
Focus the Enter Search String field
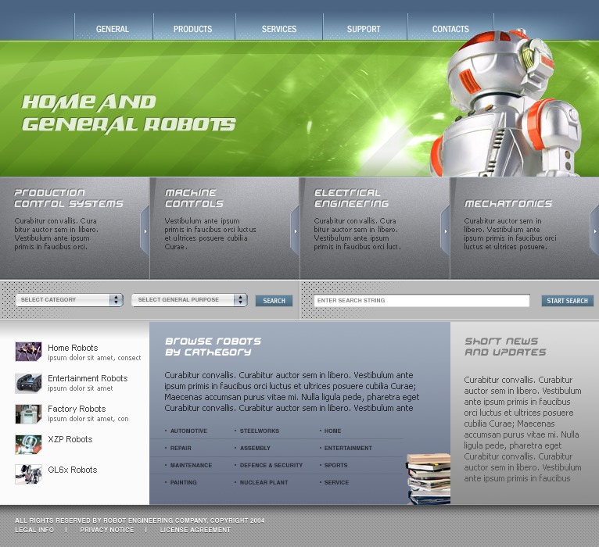[421, 300]
